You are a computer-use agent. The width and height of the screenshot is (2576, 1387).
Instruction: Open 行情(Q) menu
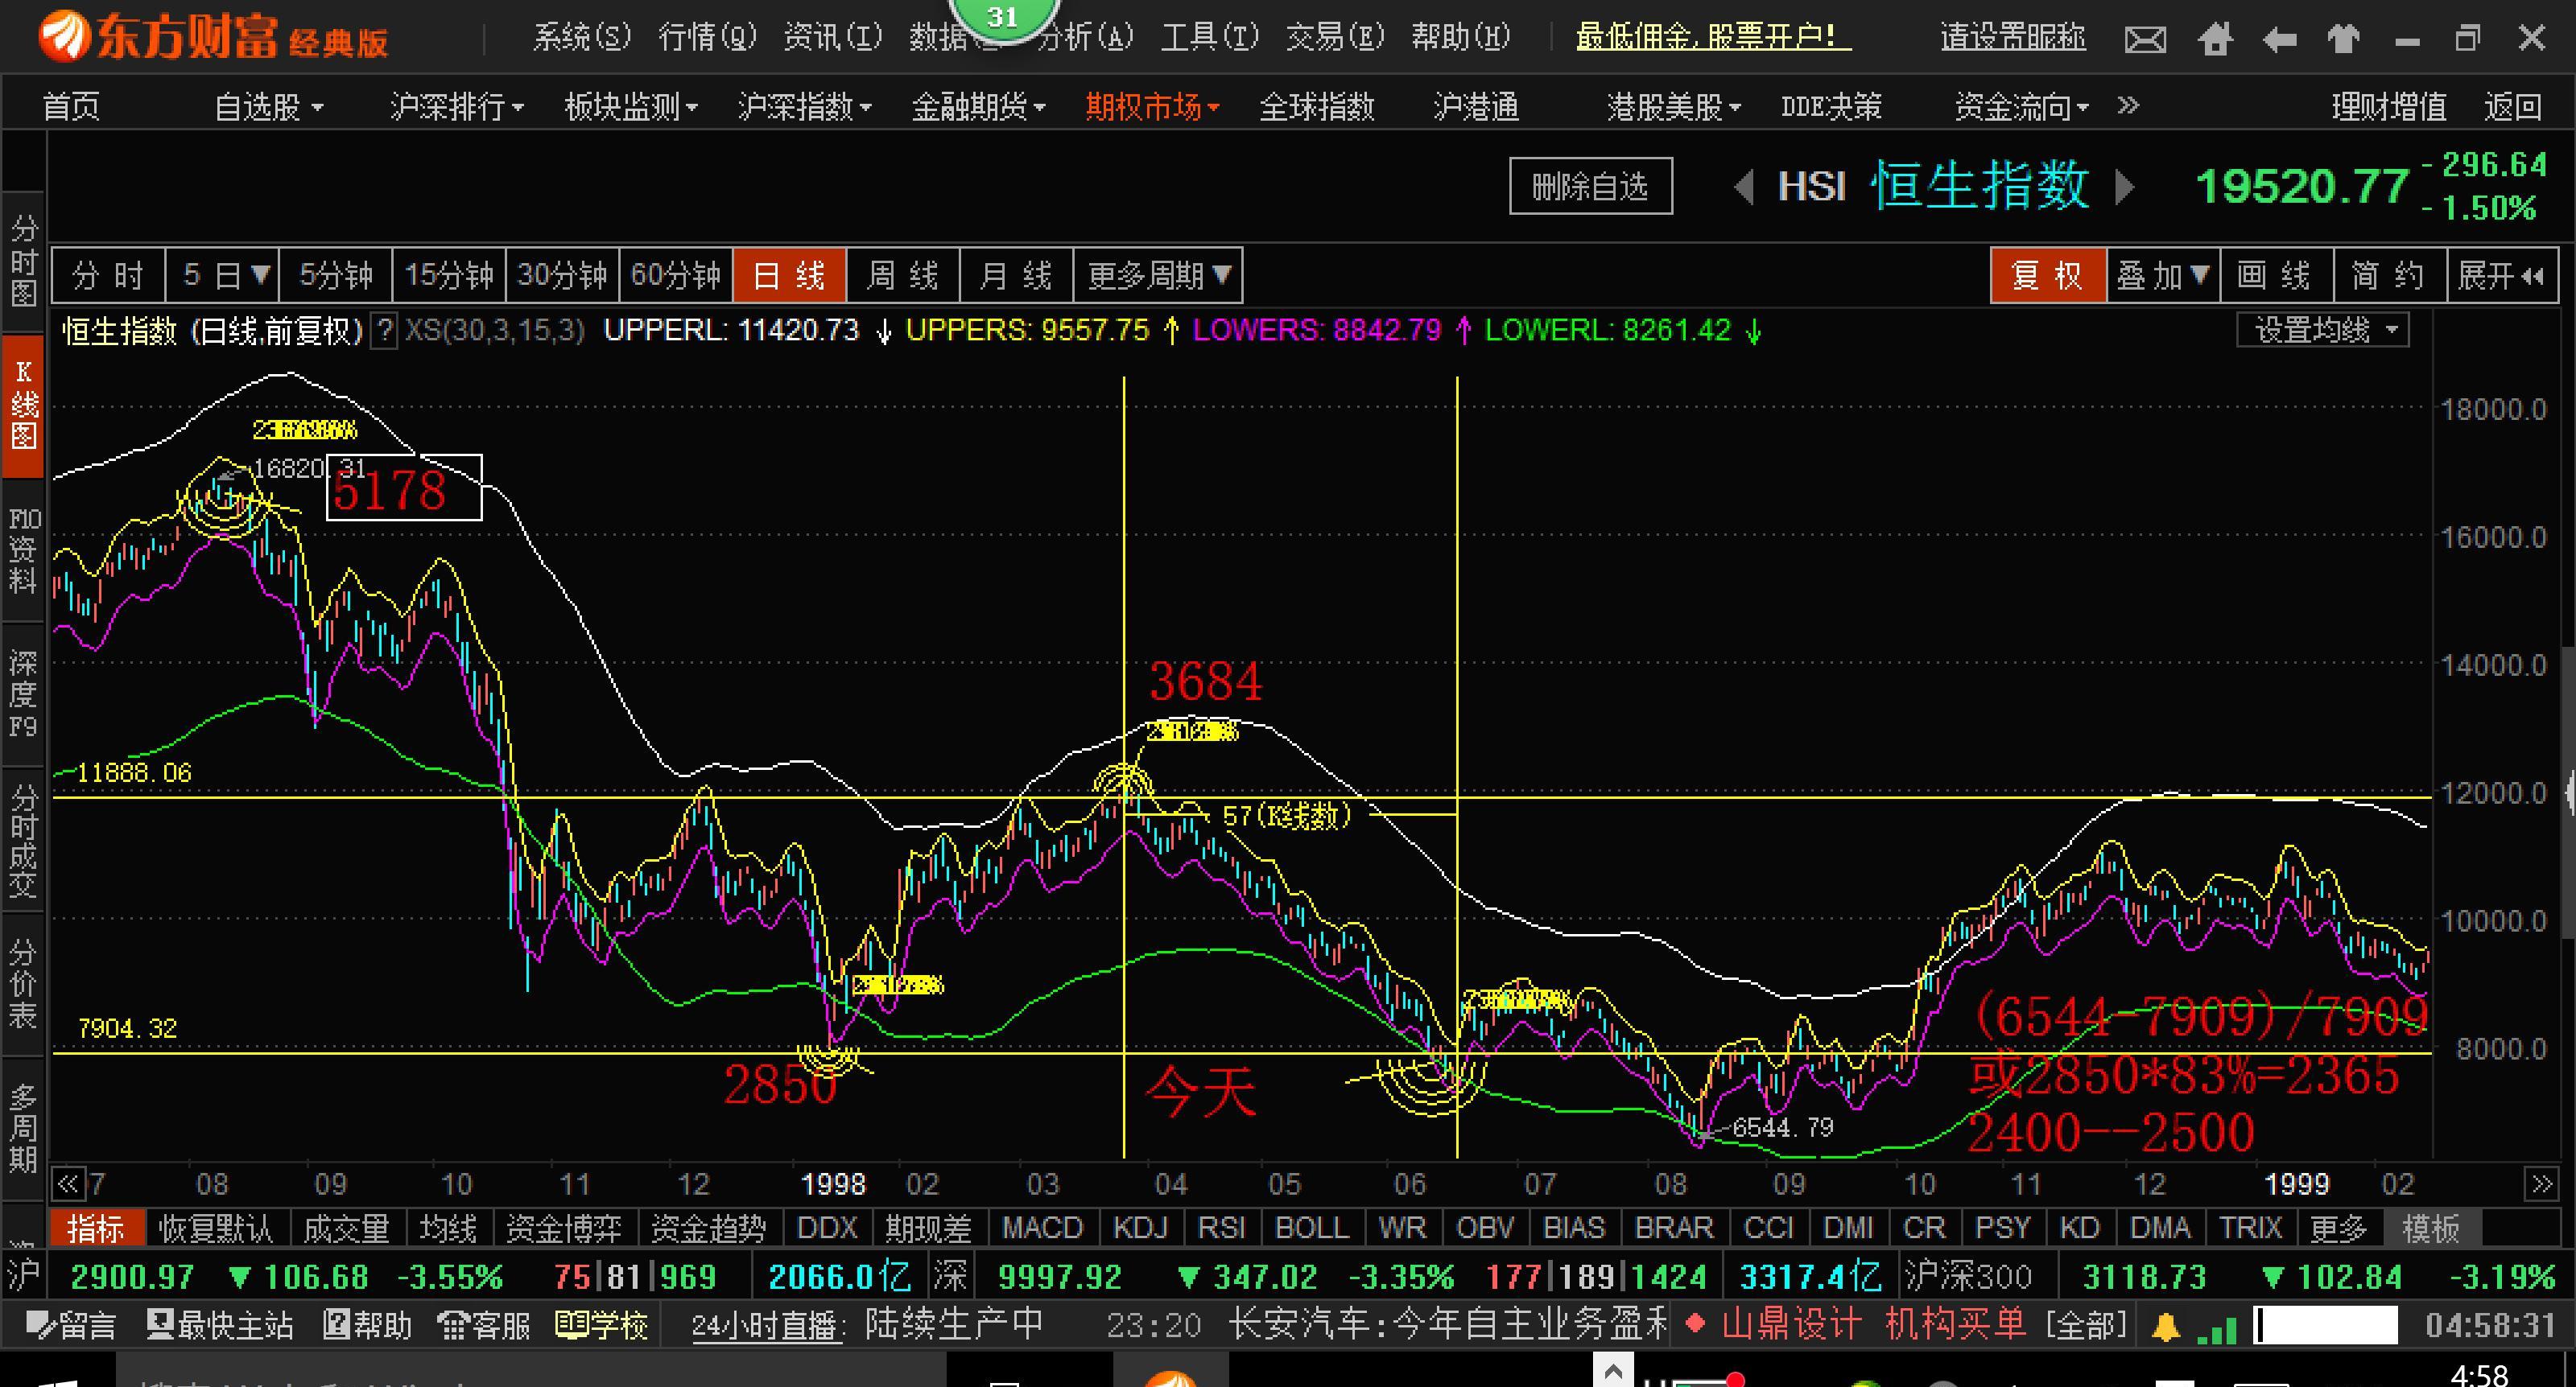click(x=708, y=37)
